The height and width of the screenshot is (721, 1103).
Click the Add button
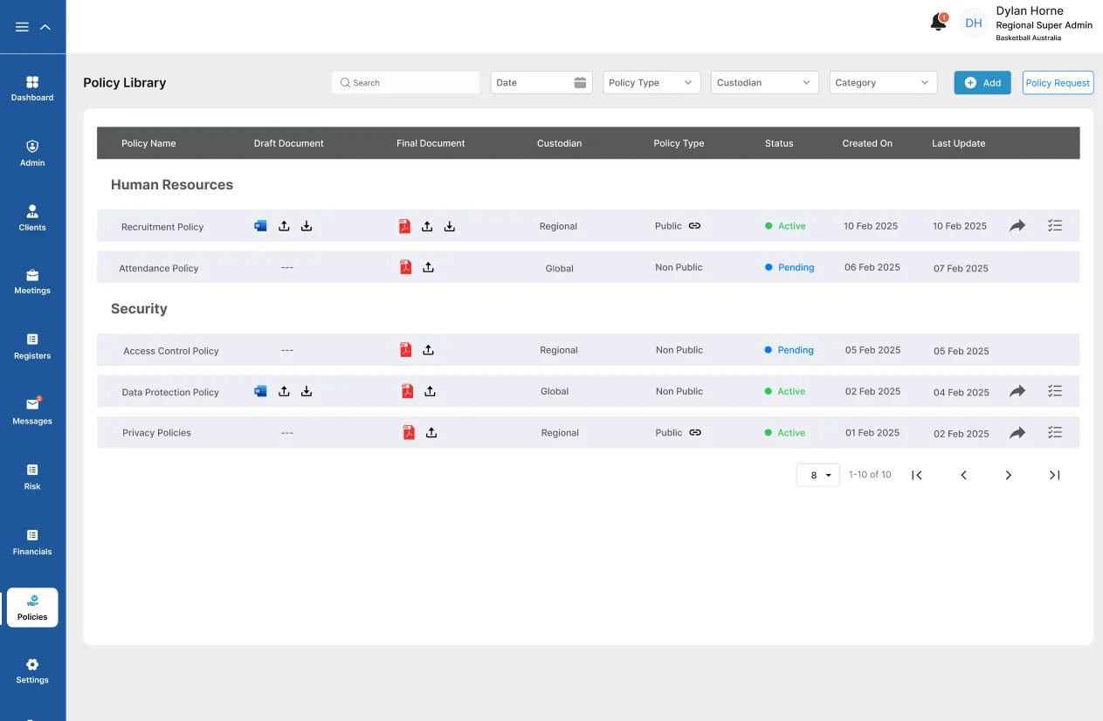tap(982, 83)
